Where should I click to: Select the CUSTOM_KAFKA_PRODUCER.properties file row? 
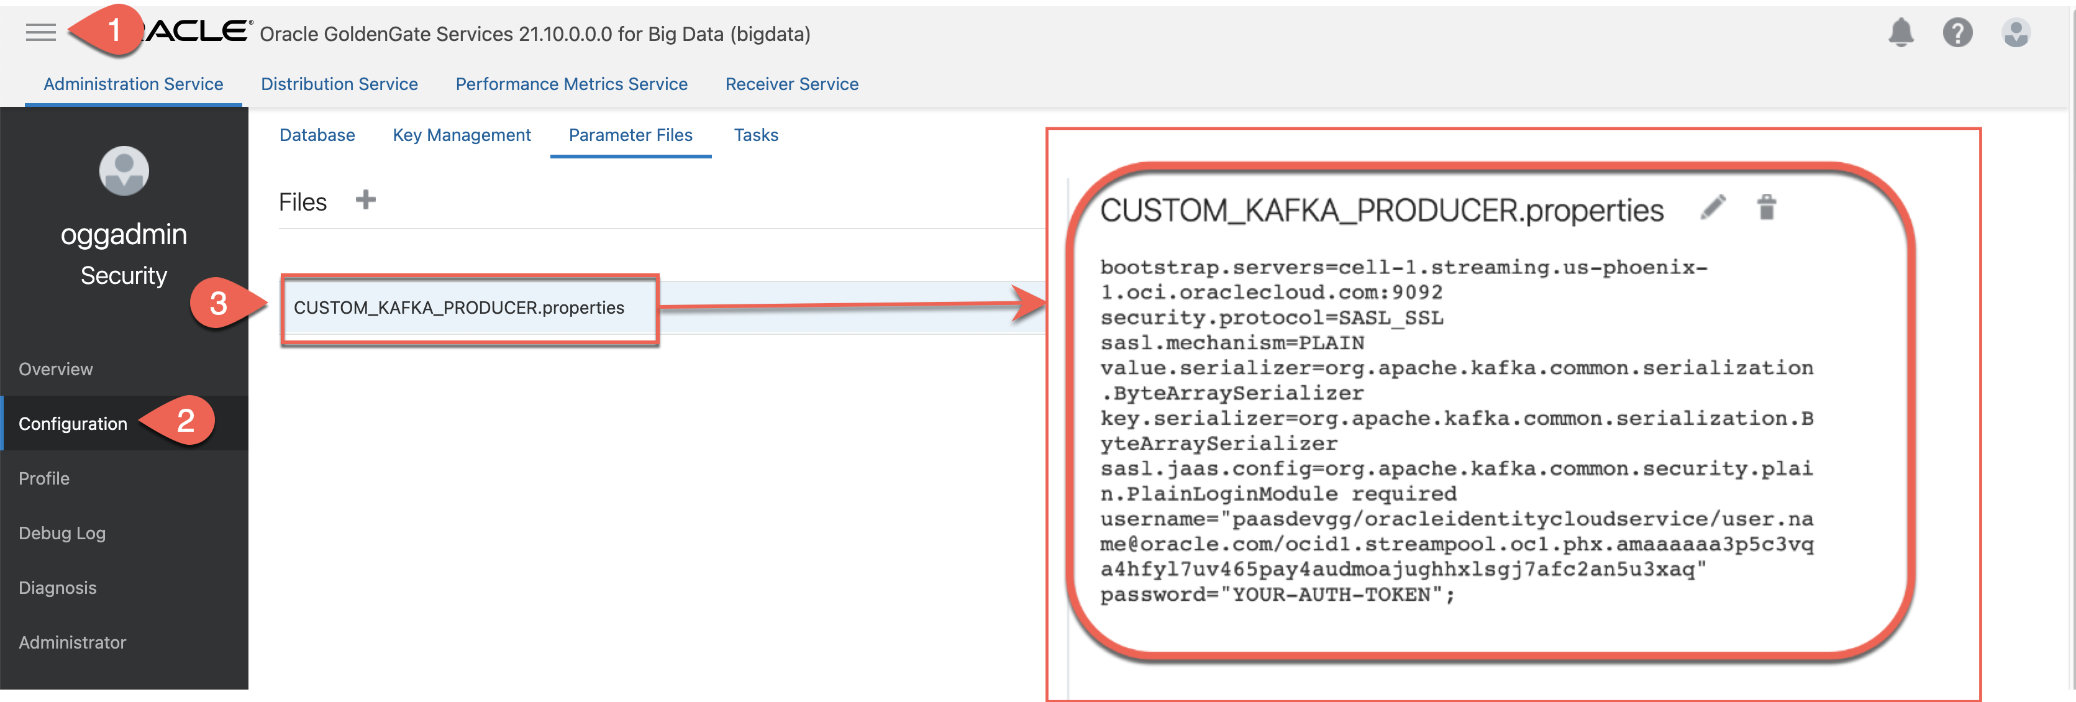[x=458, y=308]
